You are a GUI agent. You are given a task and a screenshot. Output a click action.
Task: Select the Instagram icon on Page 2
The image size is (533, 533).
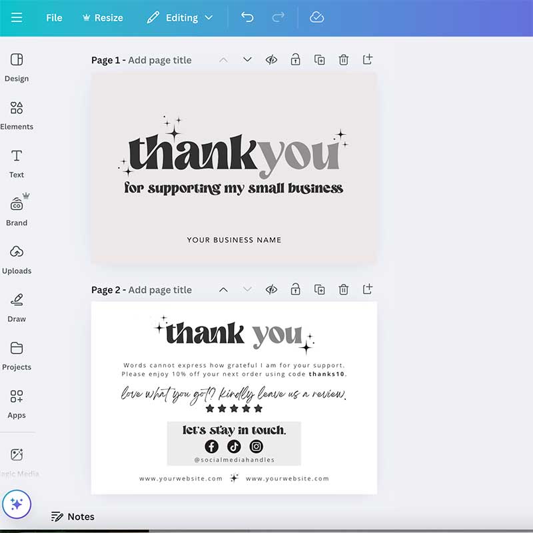(x=257, y=446)
